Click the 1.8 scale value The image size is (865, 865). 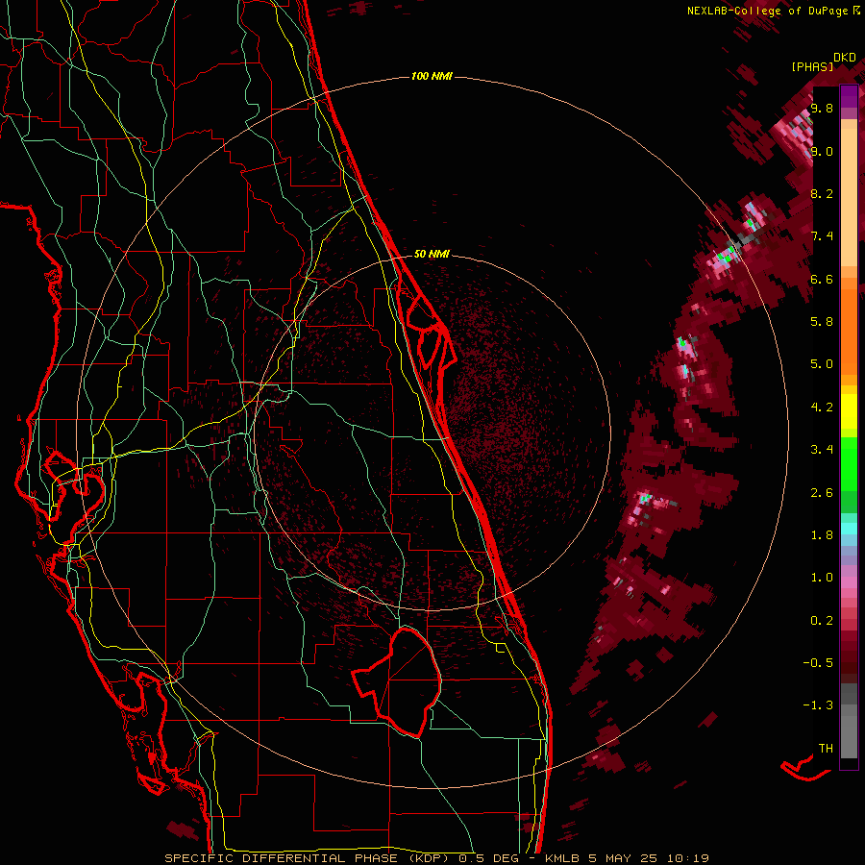822,535
